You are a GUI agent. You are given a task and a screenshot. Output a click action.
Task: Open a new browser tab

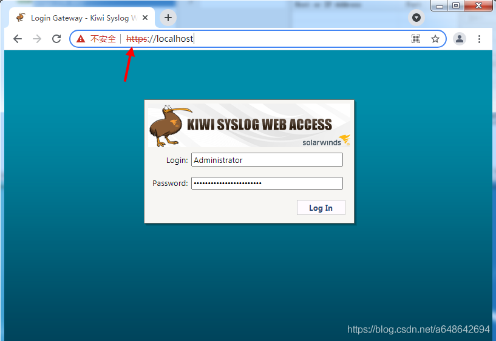(x=168, y=18)
